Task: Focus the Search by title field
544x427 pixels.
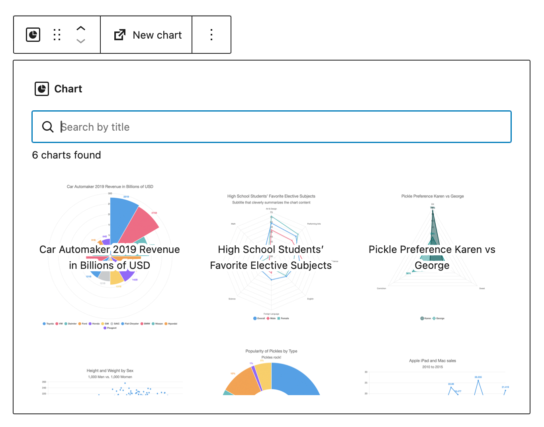Action: click(x=279, y=127)
